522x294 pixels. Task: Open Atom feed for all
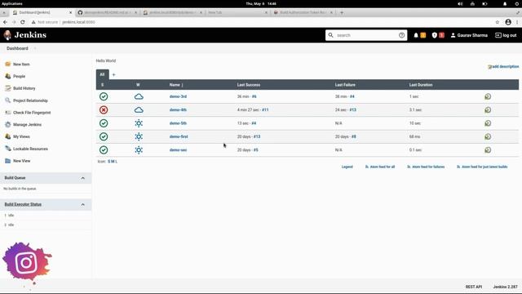pyautogui.click(x=380, y=167)
